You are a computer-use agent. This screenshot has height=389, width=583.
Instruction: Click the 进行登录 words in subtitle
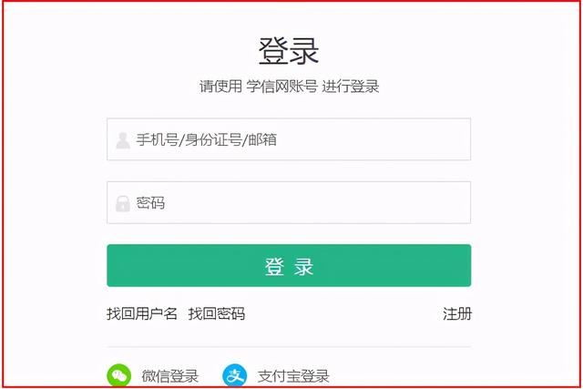350,87
